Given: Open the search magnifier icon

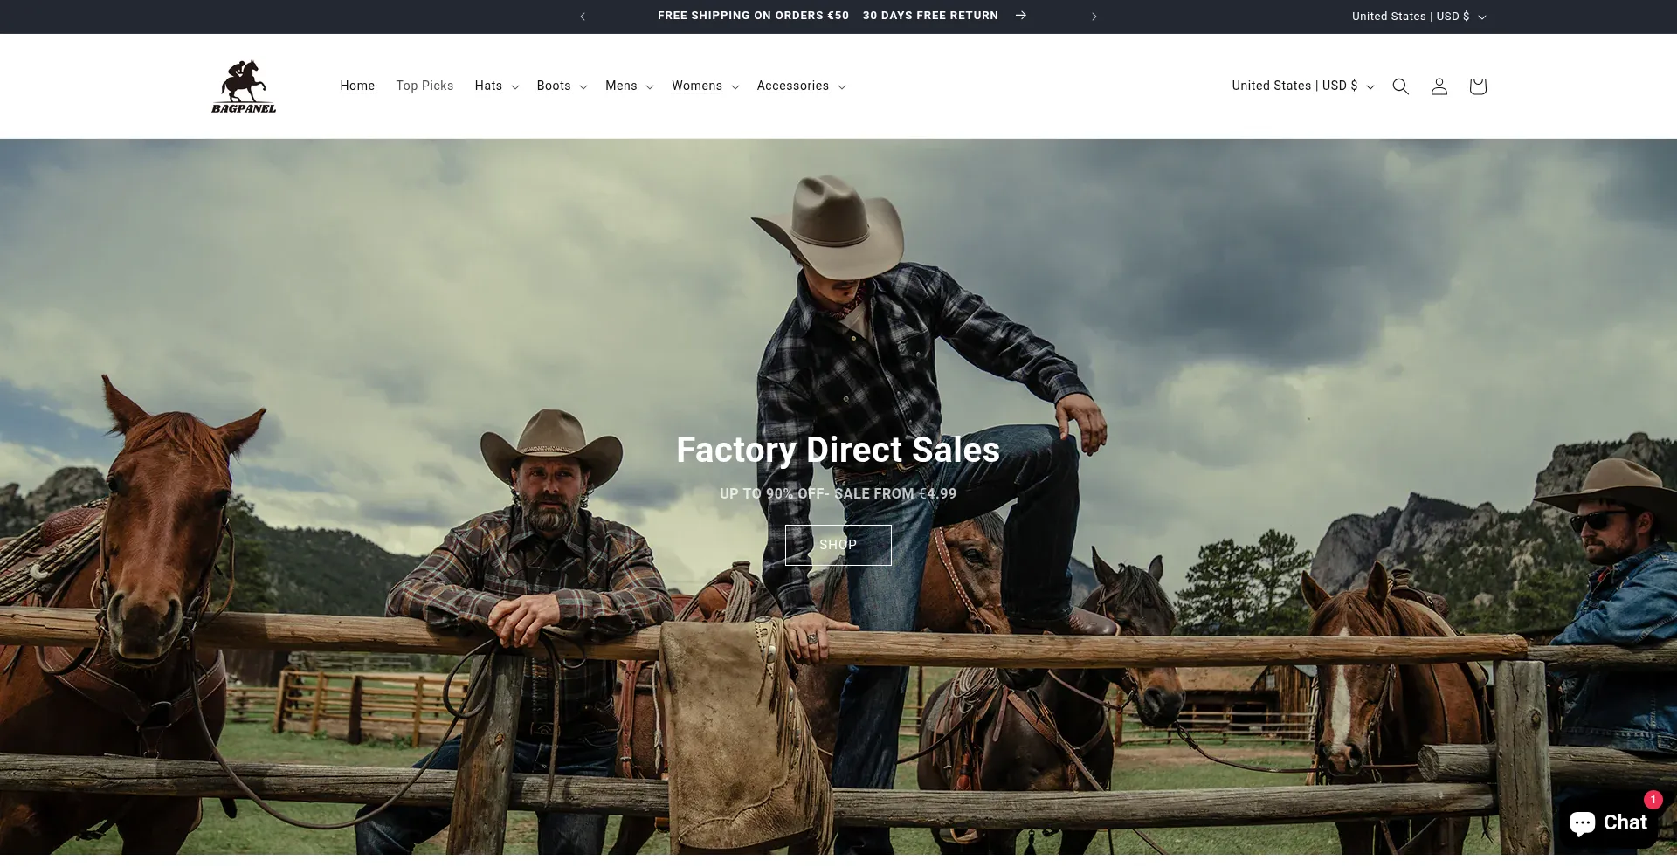Looking at the screenshot, I should pos(1400,86).
